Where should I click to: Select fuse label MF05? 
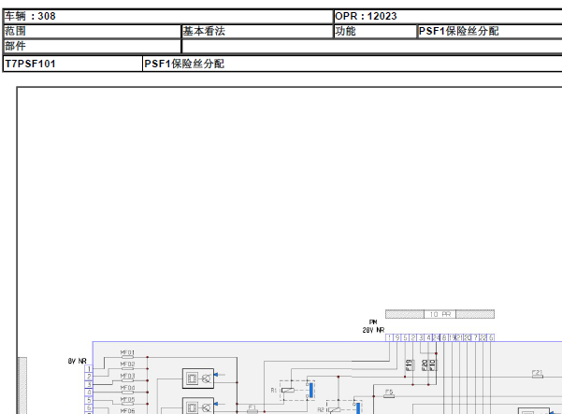127,399
